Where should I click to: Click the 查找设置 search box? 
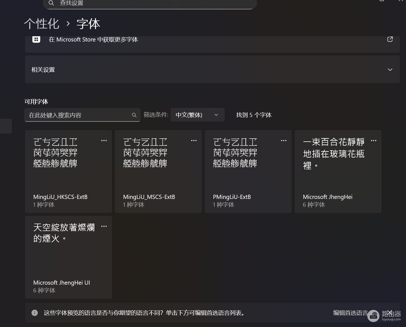[x=150, y=4]
